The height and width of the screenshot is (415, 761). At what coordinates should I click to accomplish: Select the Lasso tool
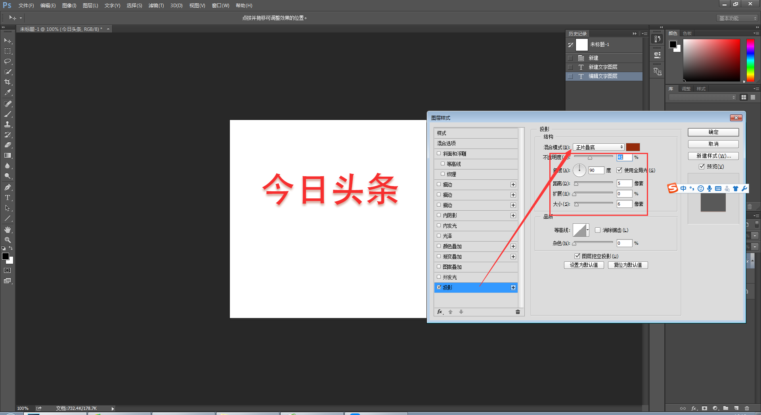(x=8, y=61)
